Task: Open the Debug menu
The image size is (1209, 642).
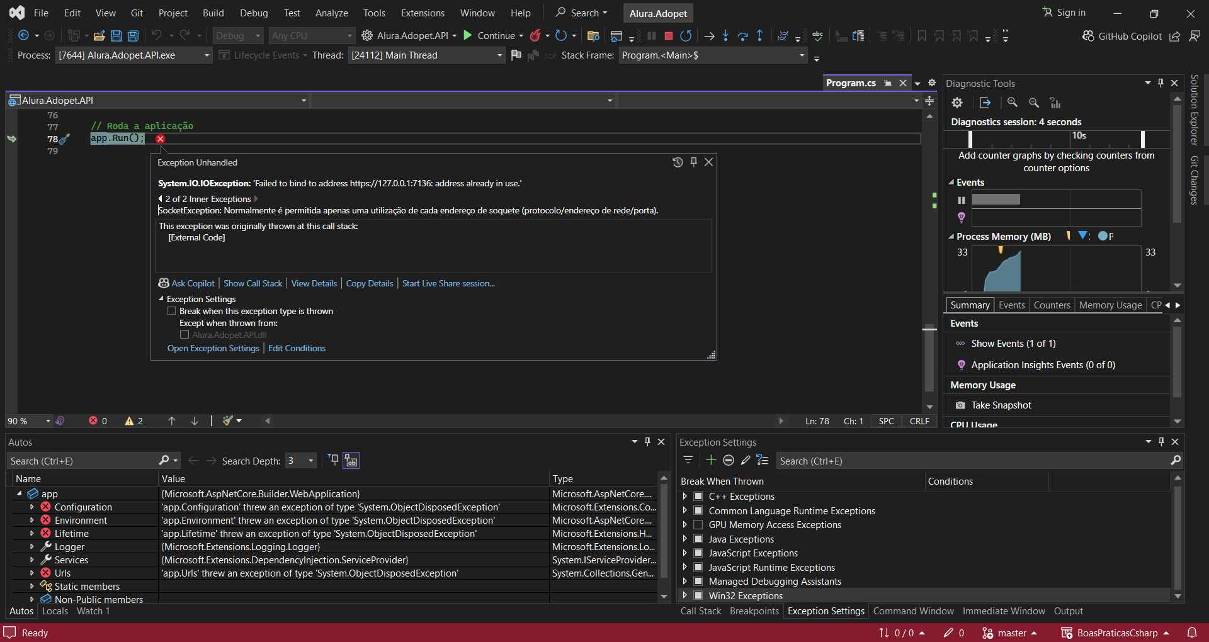Action: tap(254, 13)
